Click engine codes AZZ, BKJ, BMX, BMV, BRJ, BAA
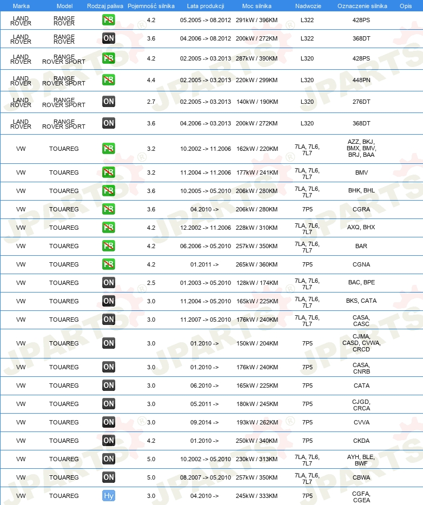The height and width of the screenshot is (505, 423). tap(361, 148)
